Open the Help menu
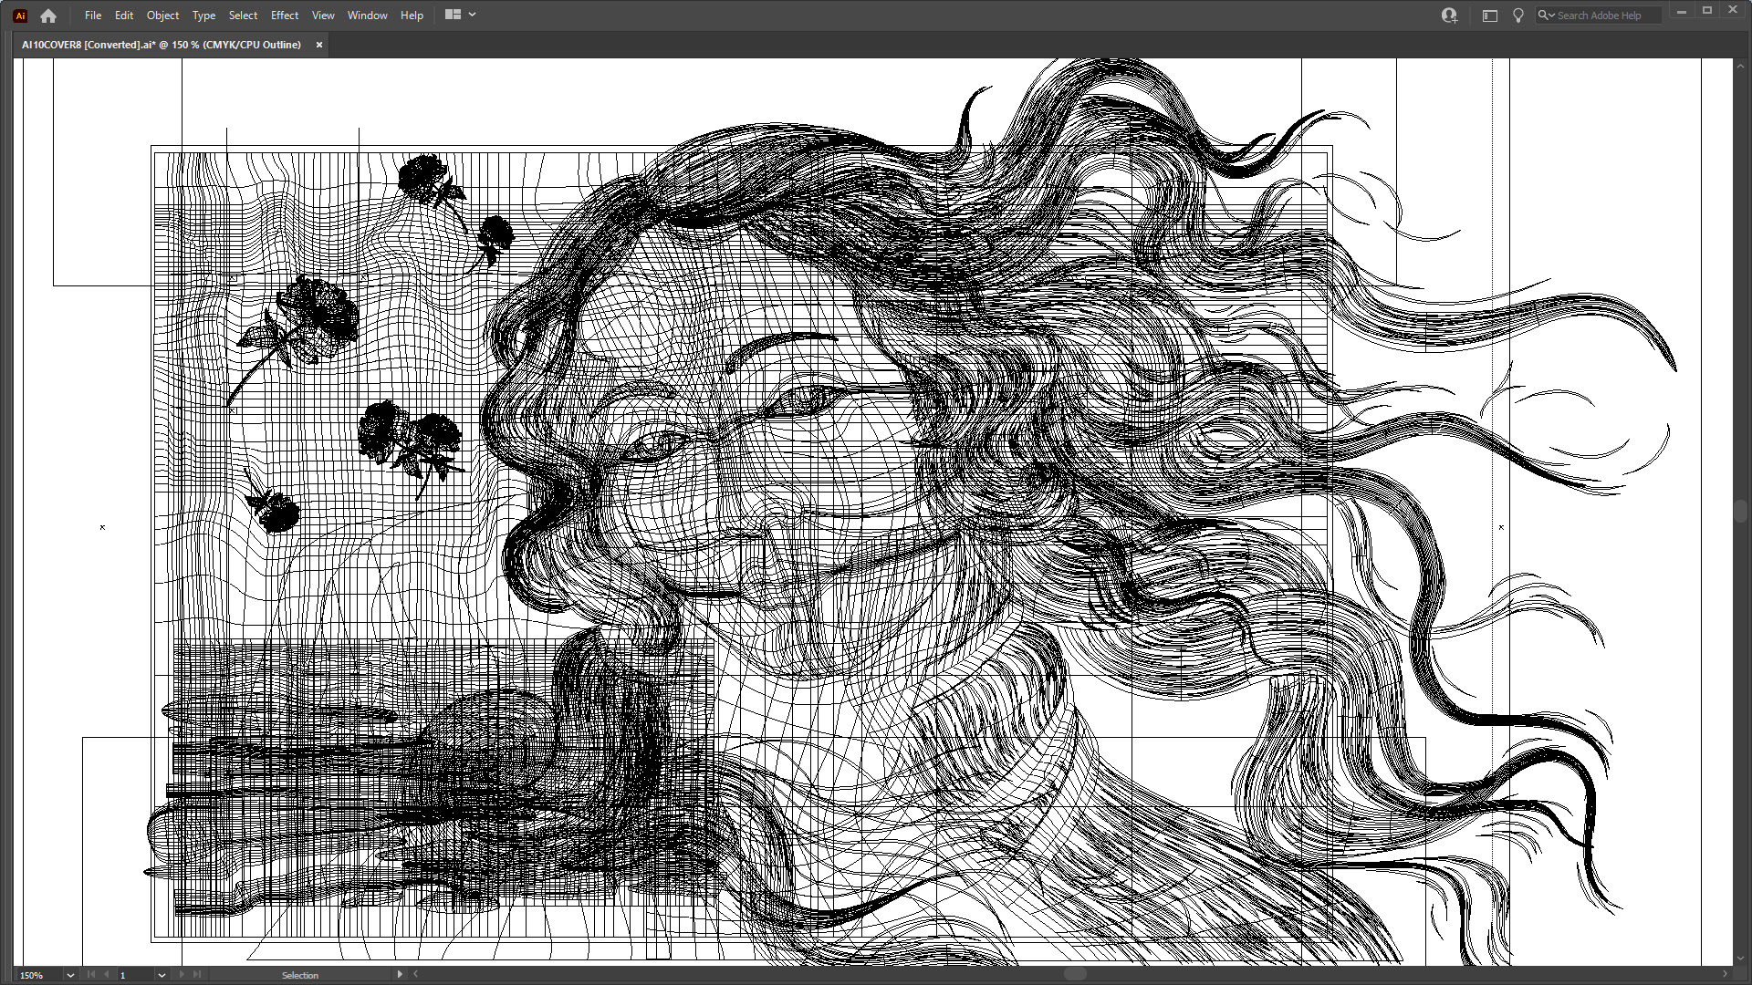 pyautogui.click(x=412, y=16)
